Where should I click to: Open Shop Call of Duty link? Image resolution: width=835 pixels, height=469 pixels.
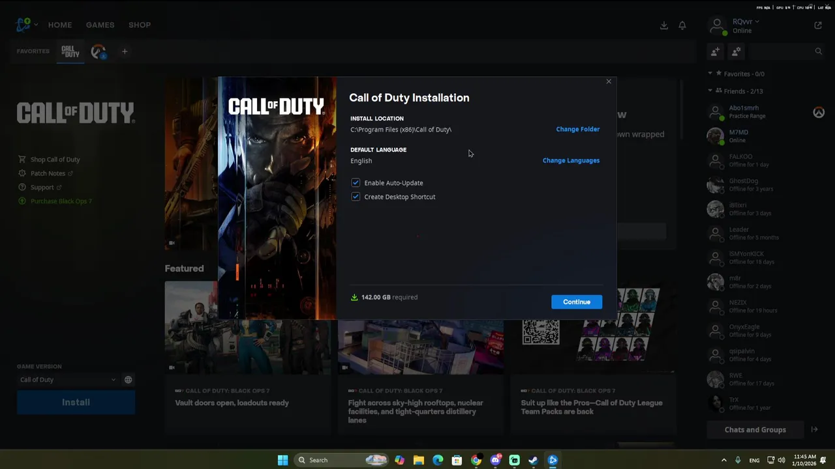point(49,159)
